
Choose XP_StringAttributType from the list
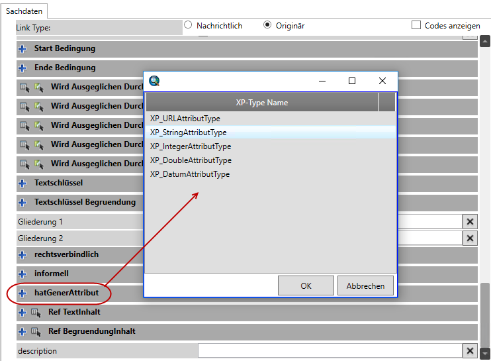point(189,132)
